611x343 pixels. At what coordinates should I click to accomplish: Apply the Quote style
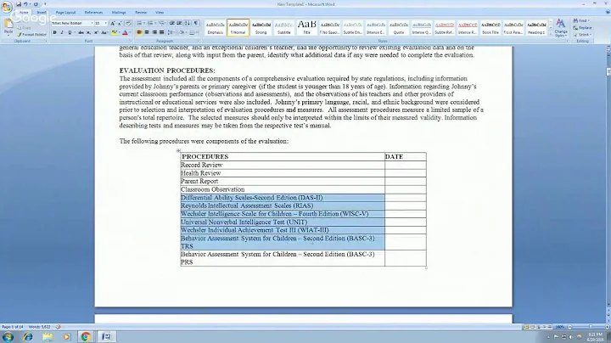tap(399, 28)
